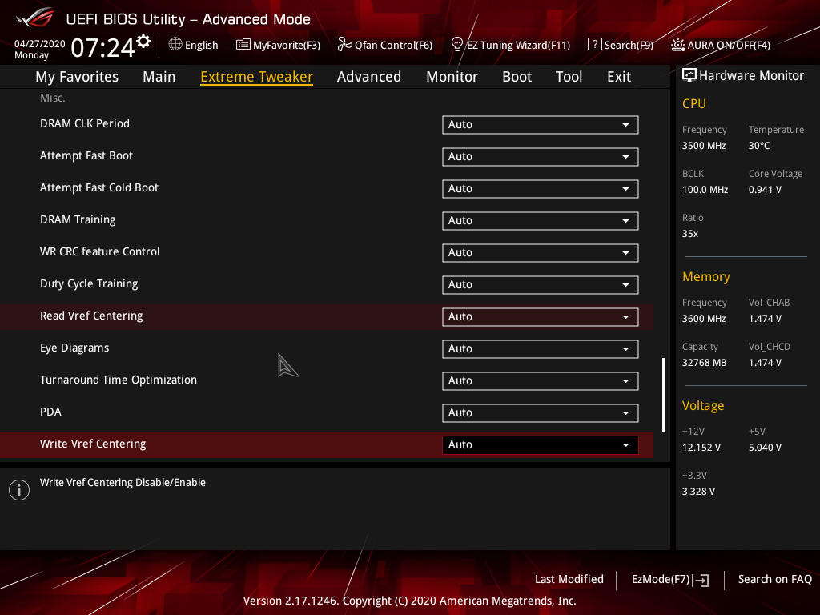Click the ROG logo icon
Viewport: 820px width, 615px height.
click(35, 18)
